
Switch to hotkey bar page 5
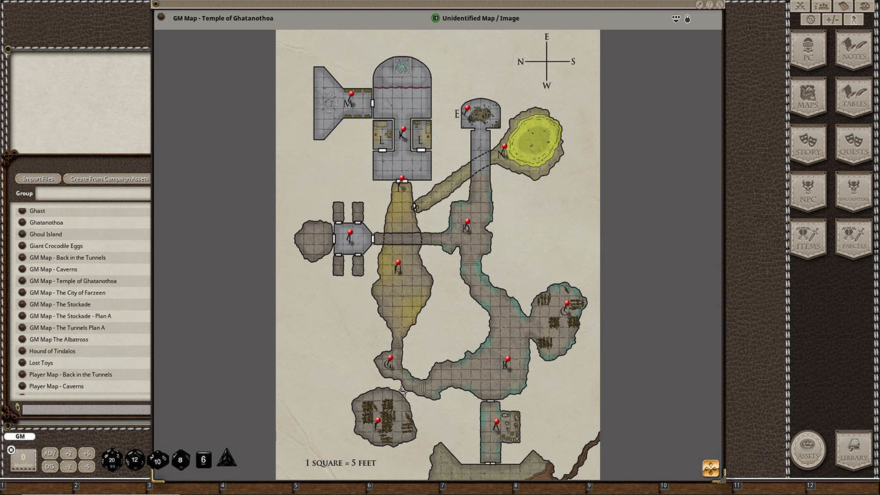point(296,487)
